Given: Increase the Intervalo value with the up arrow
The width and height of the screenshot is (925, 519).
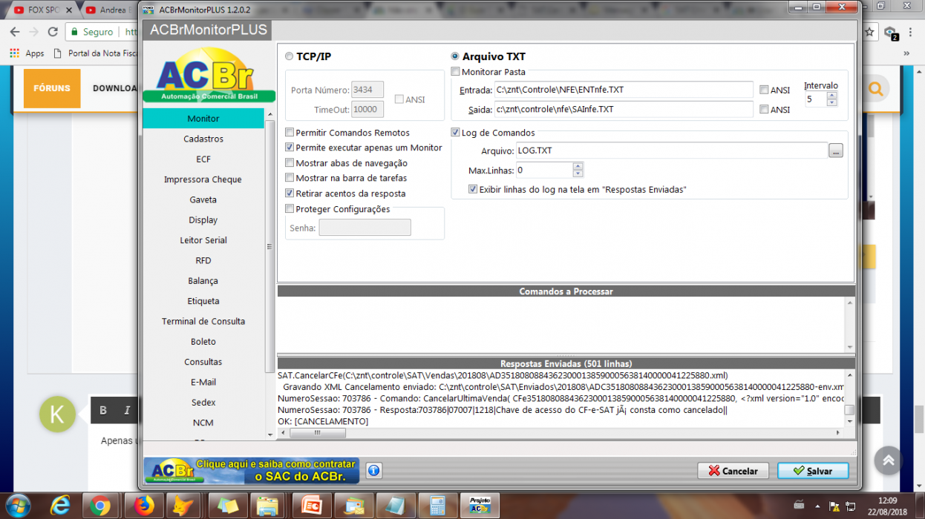Looking at the screenshot, I should [832, 95].
